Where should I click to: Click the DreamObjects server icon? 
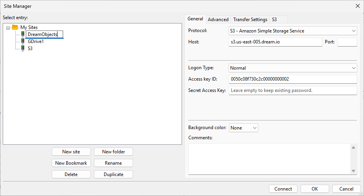pos(23,34)
